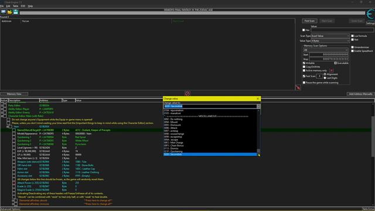Expand Elemental affinities absorb entry
Image resolution: width=375 pixels, height=211 pixels.
click(13, 200)
